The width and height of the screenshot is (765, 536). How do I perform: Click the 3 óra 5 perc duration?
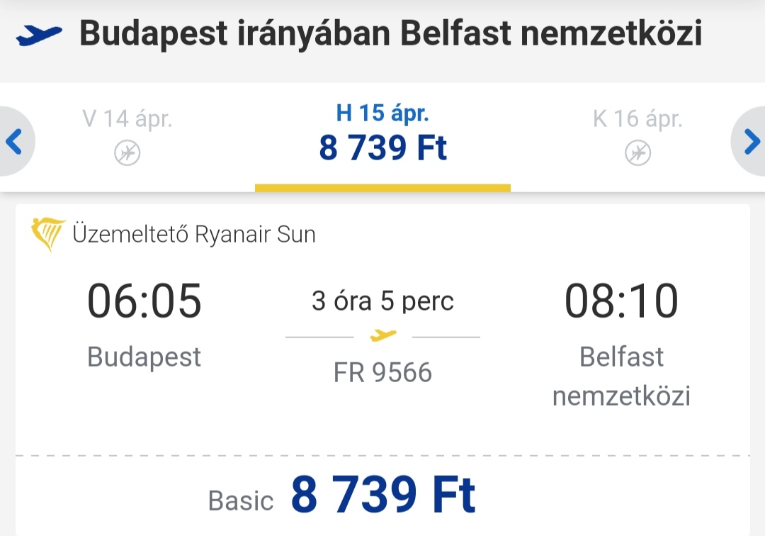pos(383,301)
